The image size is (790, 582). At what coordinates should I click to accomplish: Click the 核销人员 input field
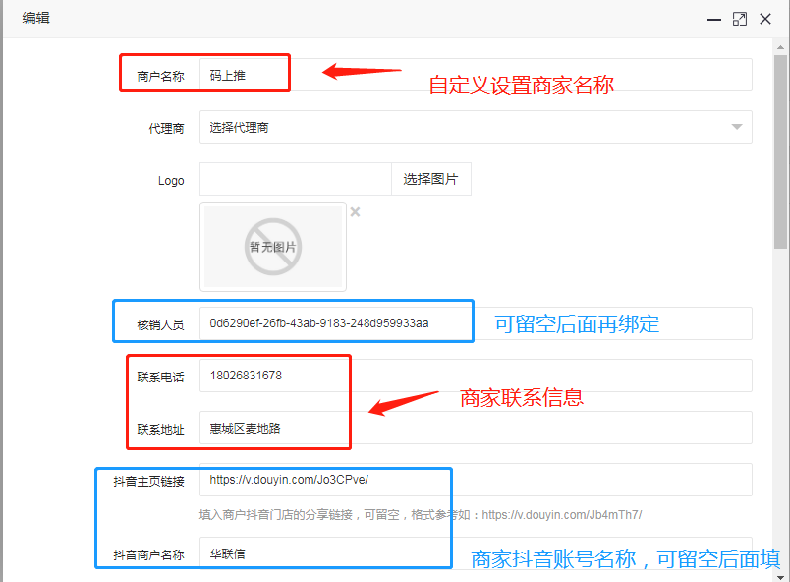[x=476, y=323]
